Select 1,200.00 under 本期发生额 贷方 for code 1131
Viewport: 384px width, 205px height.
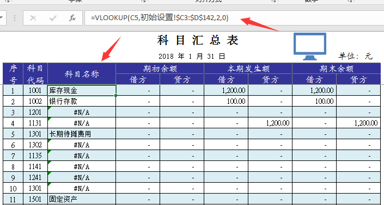point(270,123)
